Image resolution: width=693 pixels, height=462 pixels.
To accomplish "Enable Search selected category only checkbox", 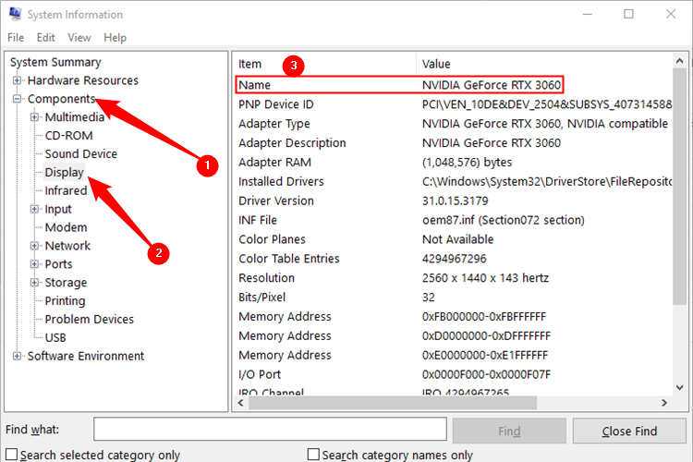I will coord(11,455).
